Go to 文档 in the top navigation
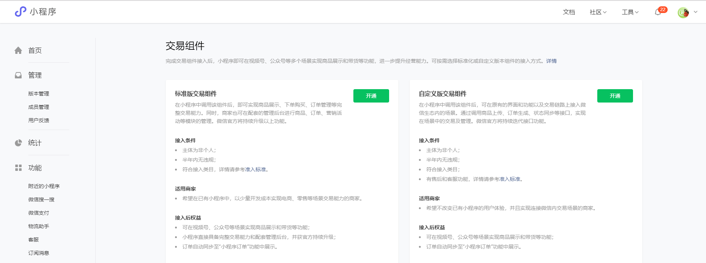The height and width of the screenshot is (263, 706). pyautogui.click(x=569, y=12)
